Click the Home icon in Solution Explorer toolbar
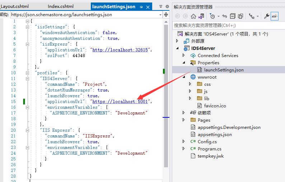Screen dimensions: 285x182 pos(193,16)
